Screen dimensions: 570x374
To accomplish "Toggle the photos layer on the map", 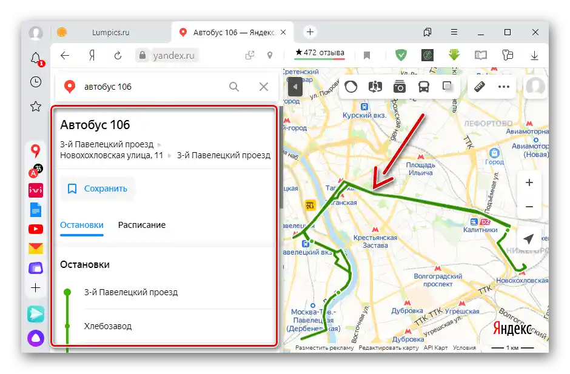I will pos(399,87).
